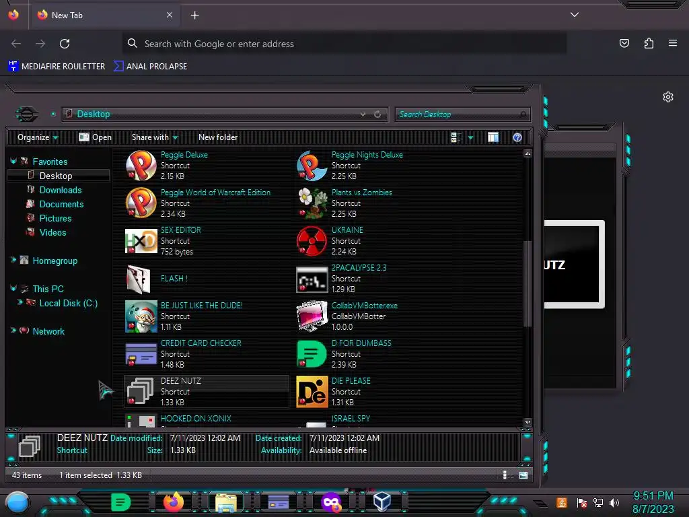Close the New Tab browser tab
The image size is (689, 517).
click(x=170, y=15)
